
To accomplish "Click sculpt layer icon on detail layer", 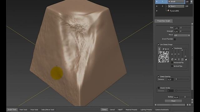I will coord(169,2).
